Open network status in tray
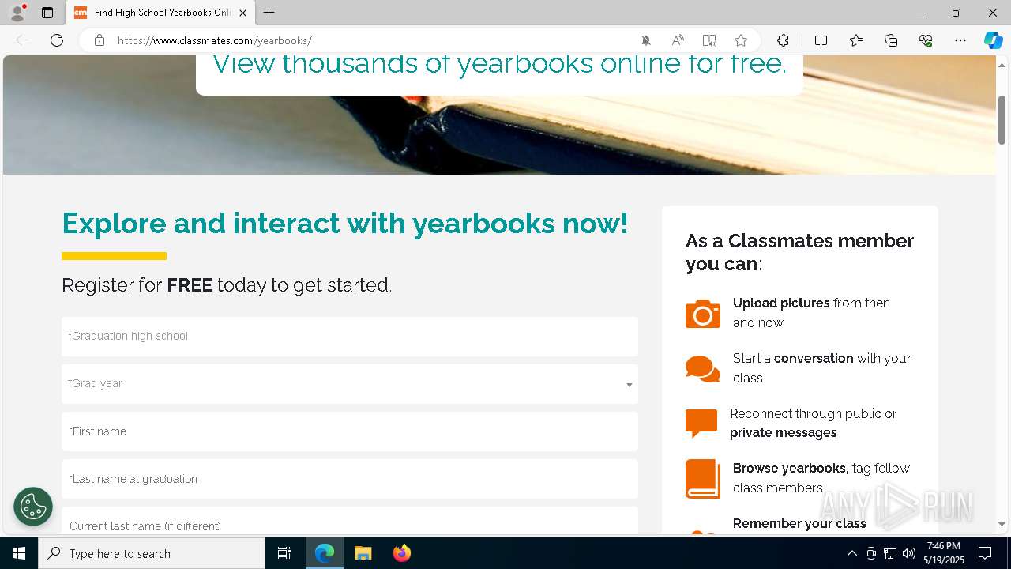The width and height of the screenshot is (1011, 569). [x=890, y=553]
